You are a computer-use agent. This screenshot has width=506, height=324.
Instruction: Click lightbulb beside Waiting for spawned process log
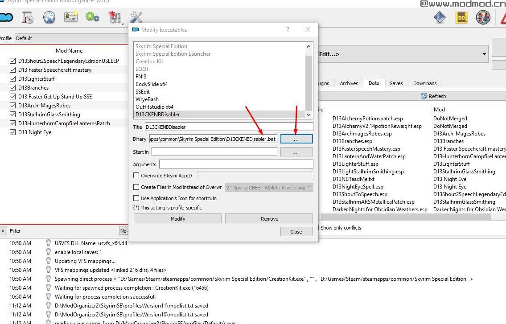[49, 287]
